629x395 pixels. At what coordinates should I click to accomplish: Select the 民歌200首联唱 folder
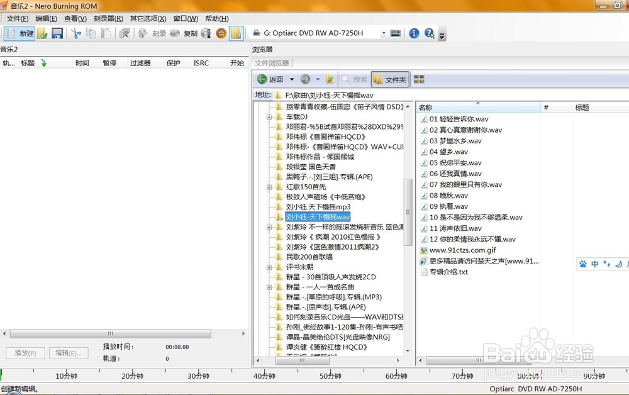(309, 257)
